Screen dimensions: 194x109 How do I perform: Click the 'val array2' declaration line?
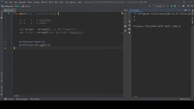(51, 32)
